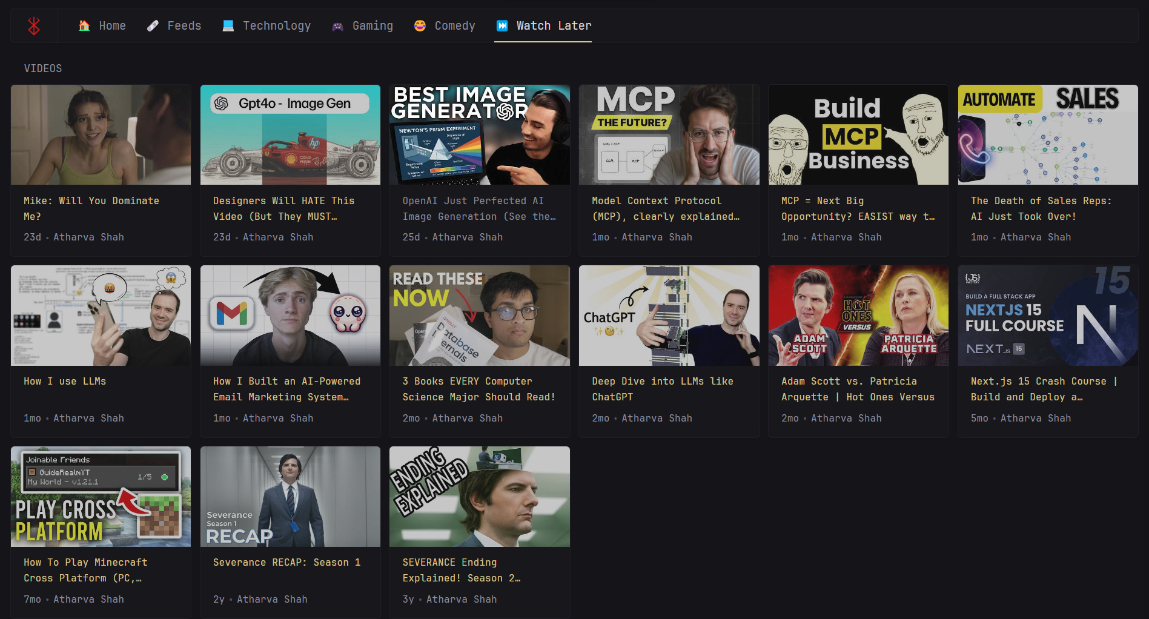Open the MCP The Future? thumbnail
This screenshot has height=619, width=1149.
pos(669,134)
